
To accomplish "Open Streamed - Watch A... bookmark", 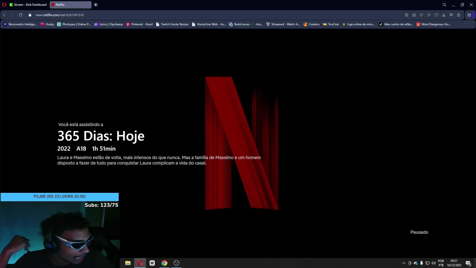I will (x=283, y=24).
